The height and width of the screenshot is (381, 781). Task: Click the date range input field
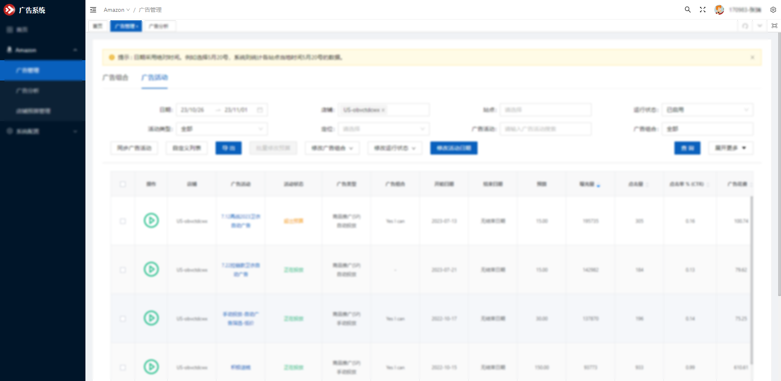coord(222,110)
